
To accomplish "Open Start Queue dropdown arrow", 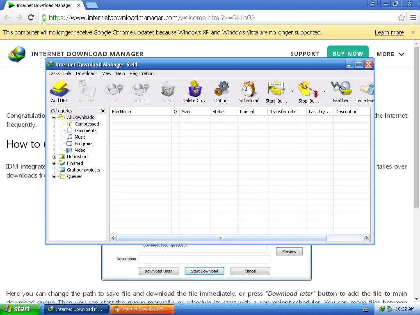I will (292, 91).
